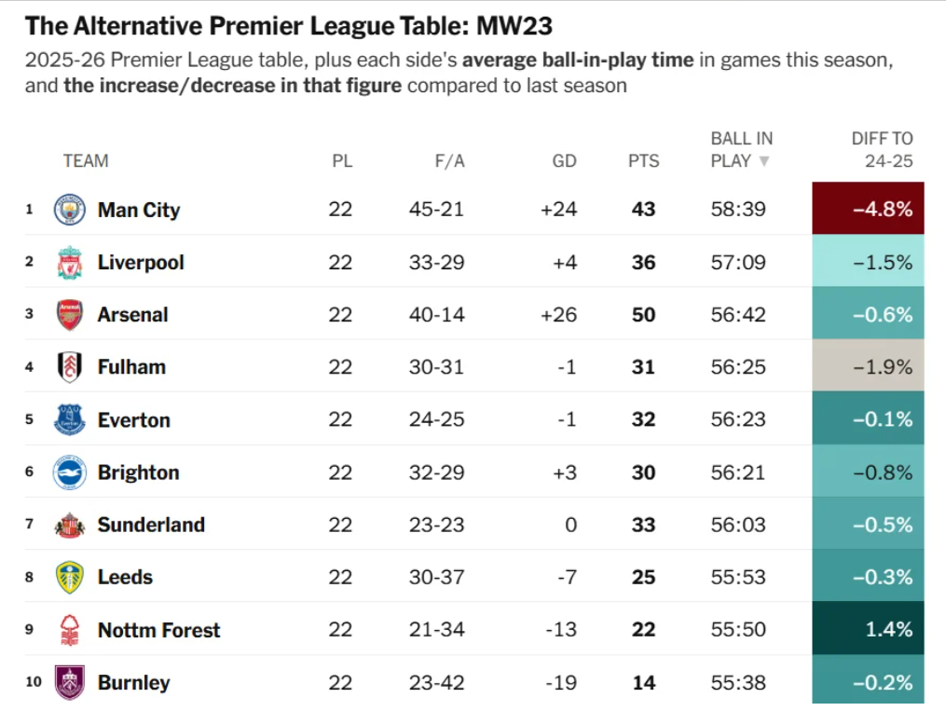Click the Ball in Play sort arrow
This screenshot has height=711, width=946.
(x=764, y=161)
